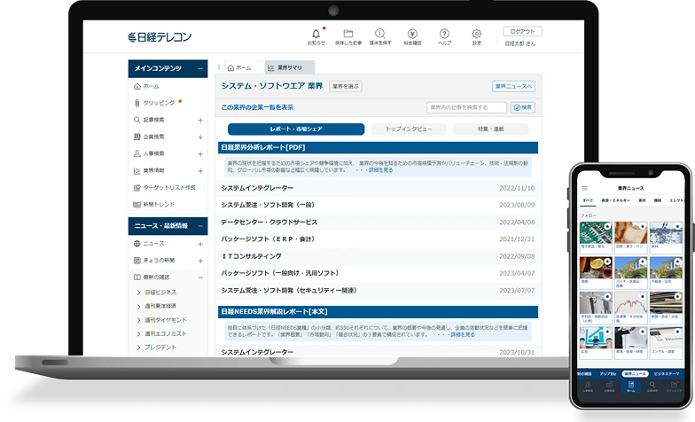This screenshot has height=422, width=695.
Task: Toggle follow star on clothing rack card
Action: [x=607, y=296]
